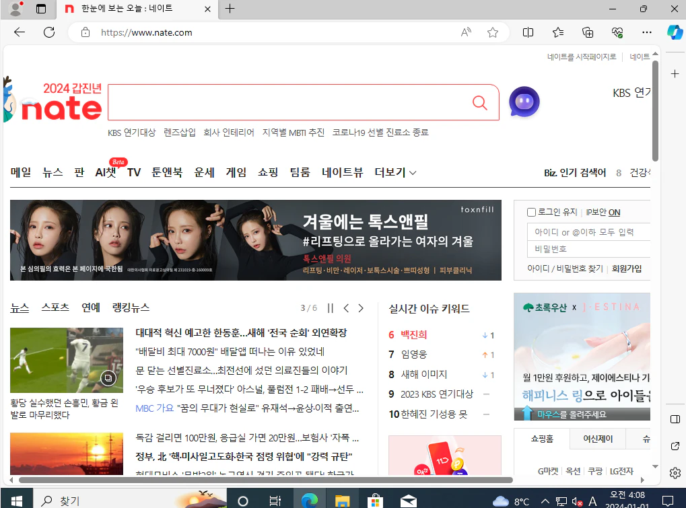This screenshot has height=508, width=686.
Task: Click the Nate logo
Action: [61, 108]
